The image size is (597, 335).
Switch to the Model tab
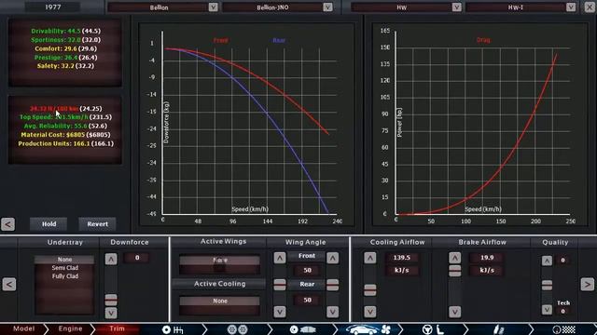click(x=23, y=328)
